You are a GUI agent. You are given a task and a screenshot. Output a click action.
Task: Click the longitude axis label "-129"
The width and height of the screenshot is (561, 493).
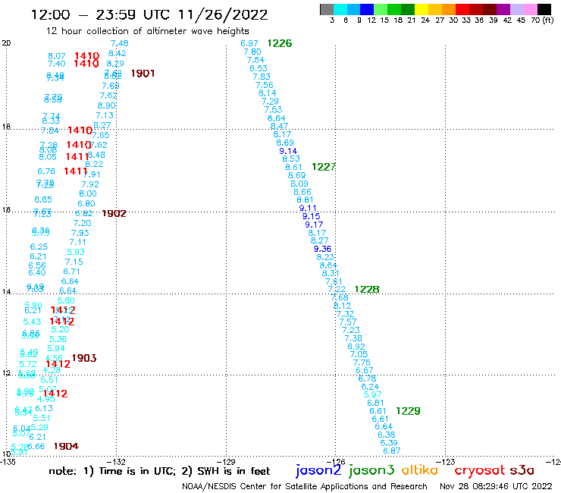(226, 462)
